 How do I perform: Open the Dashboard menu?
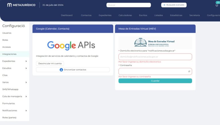tap(67, 15)
